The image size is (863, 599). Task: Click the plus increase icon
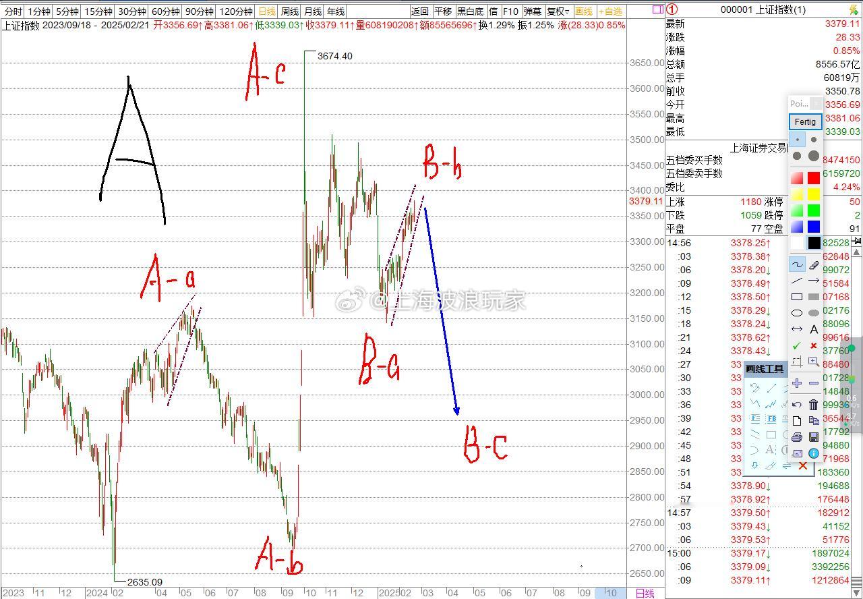tap(797, 383)
